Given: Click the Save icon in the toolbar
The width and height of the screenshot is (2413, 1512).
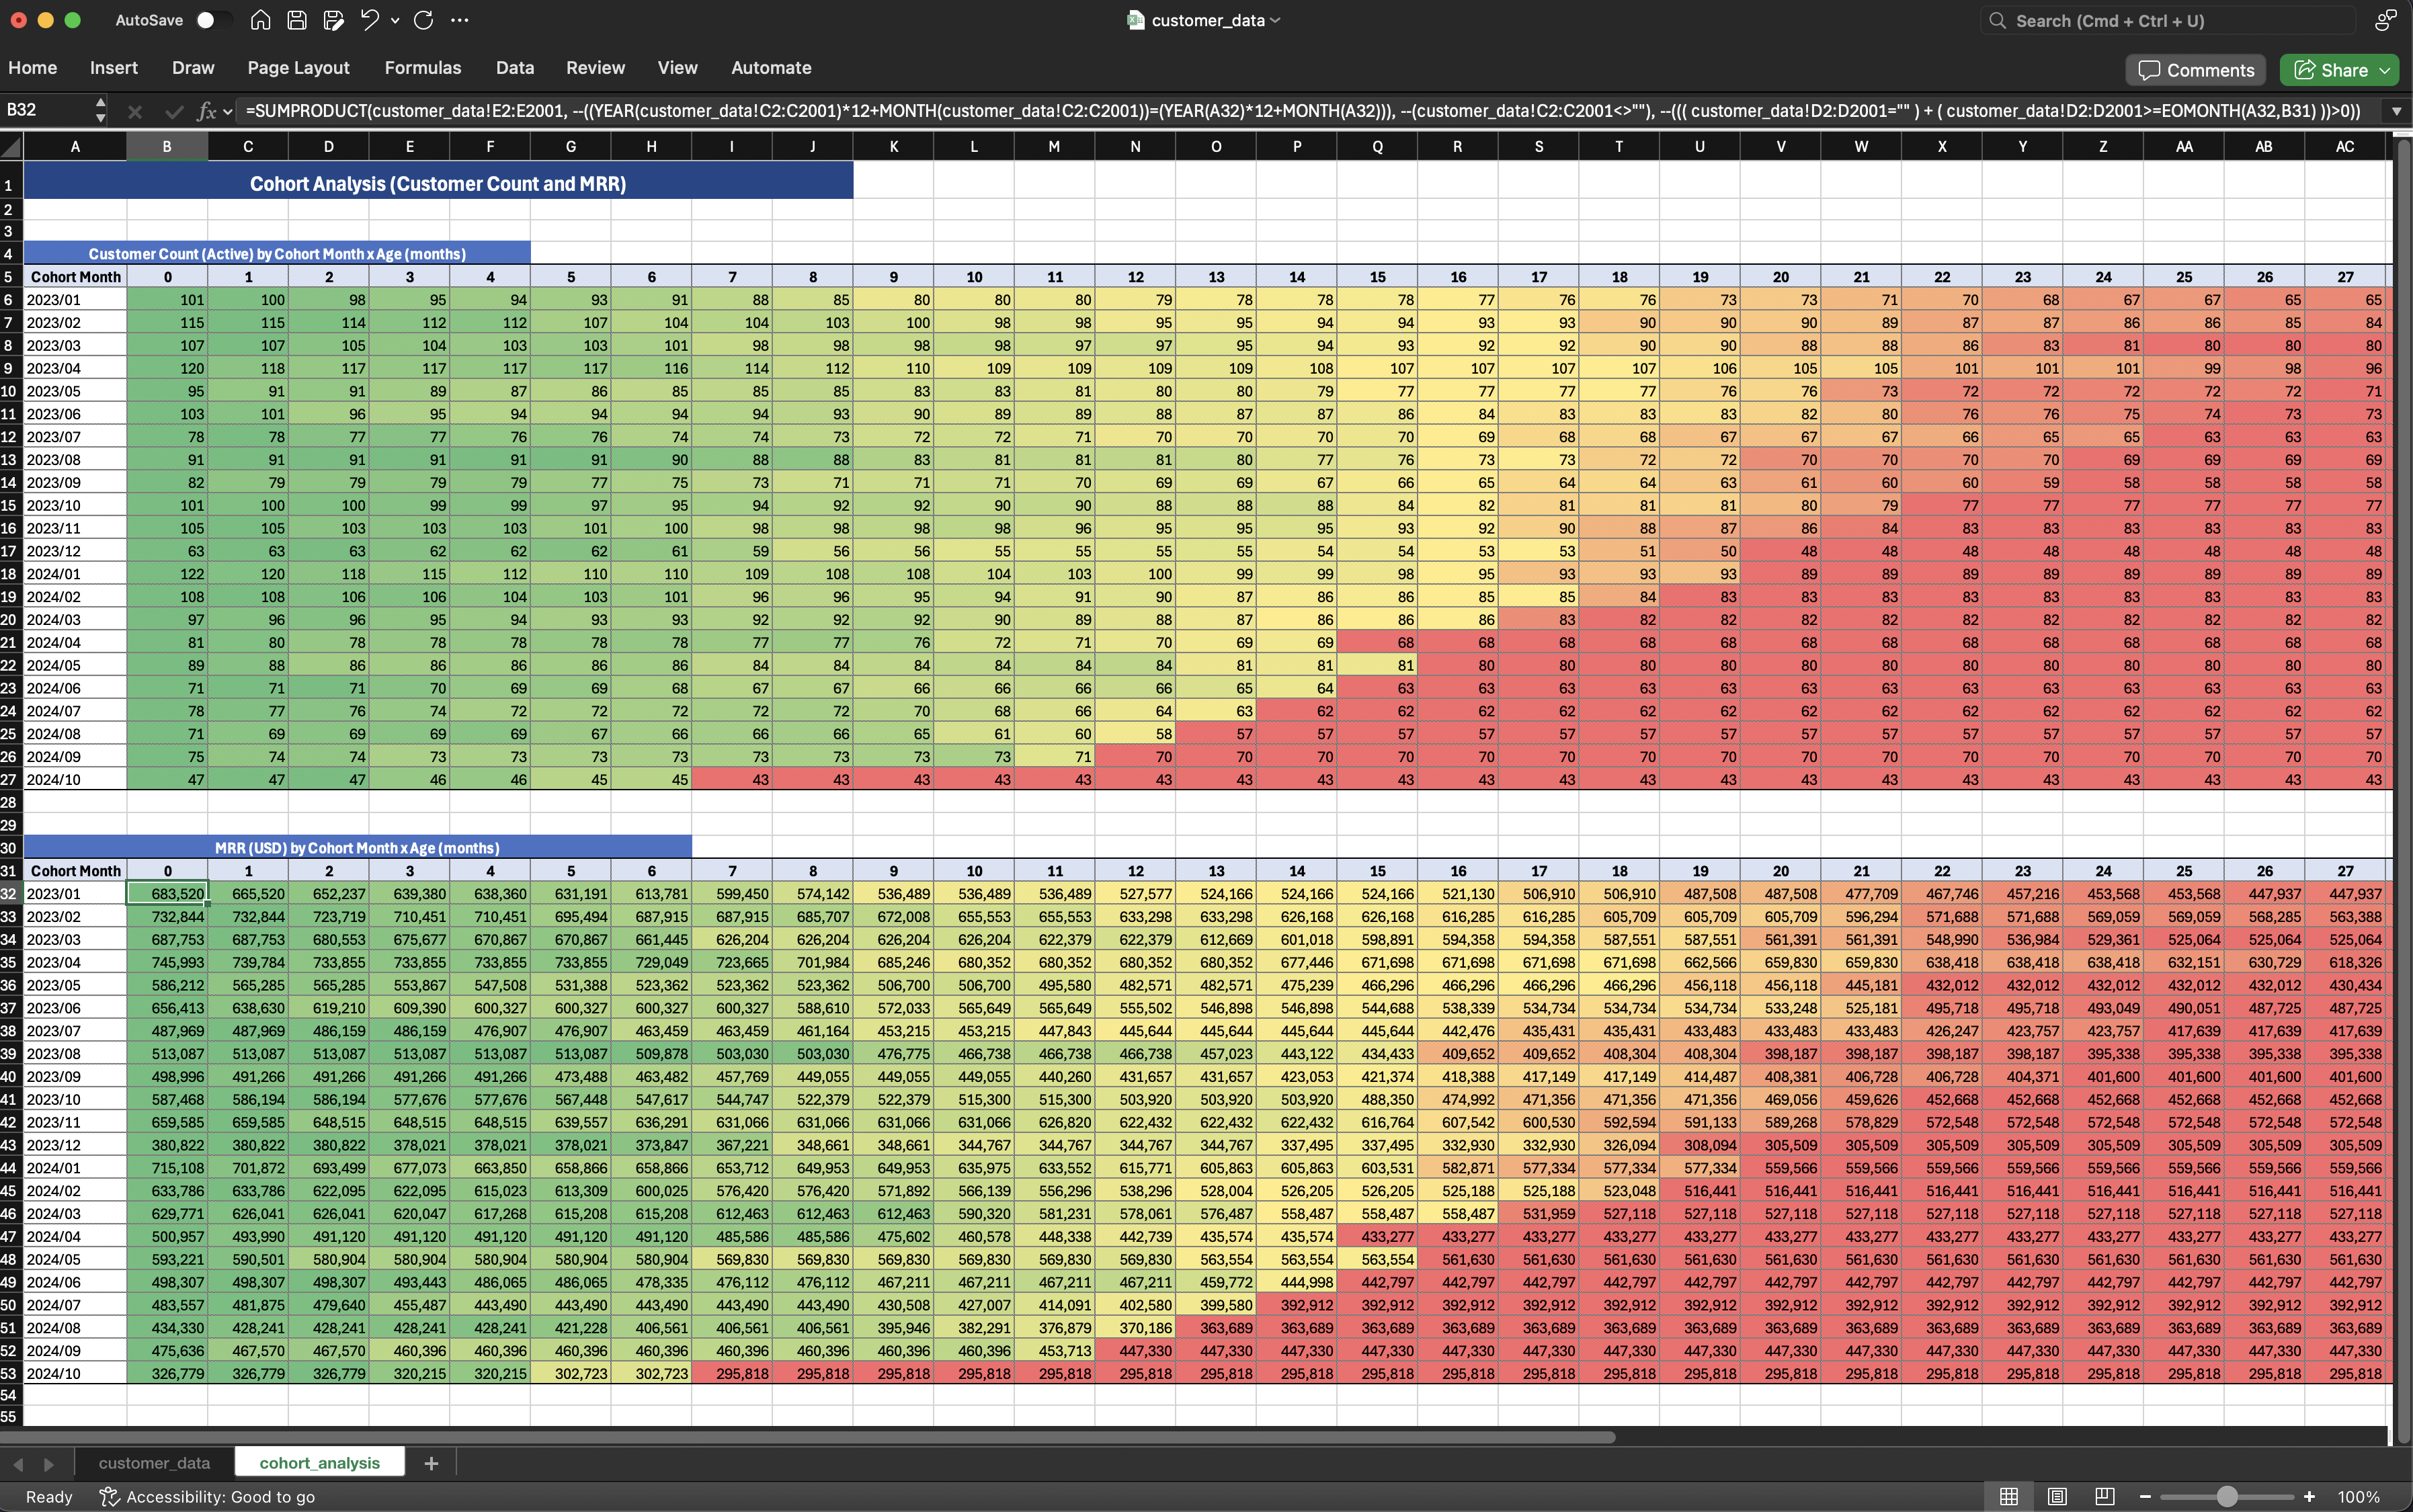Looking at the screenshot, I should 297,20.
